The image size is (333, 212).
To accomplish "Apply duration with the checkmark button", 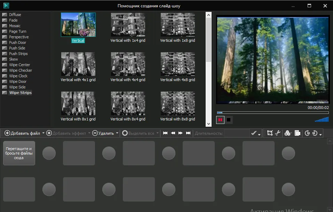I will tap(253, 133).
